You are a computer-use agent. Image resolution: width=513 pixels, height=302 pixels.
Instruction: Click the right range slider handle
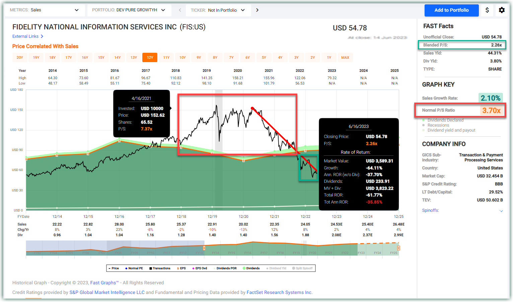pyautogui.click(x=398, y=248)
